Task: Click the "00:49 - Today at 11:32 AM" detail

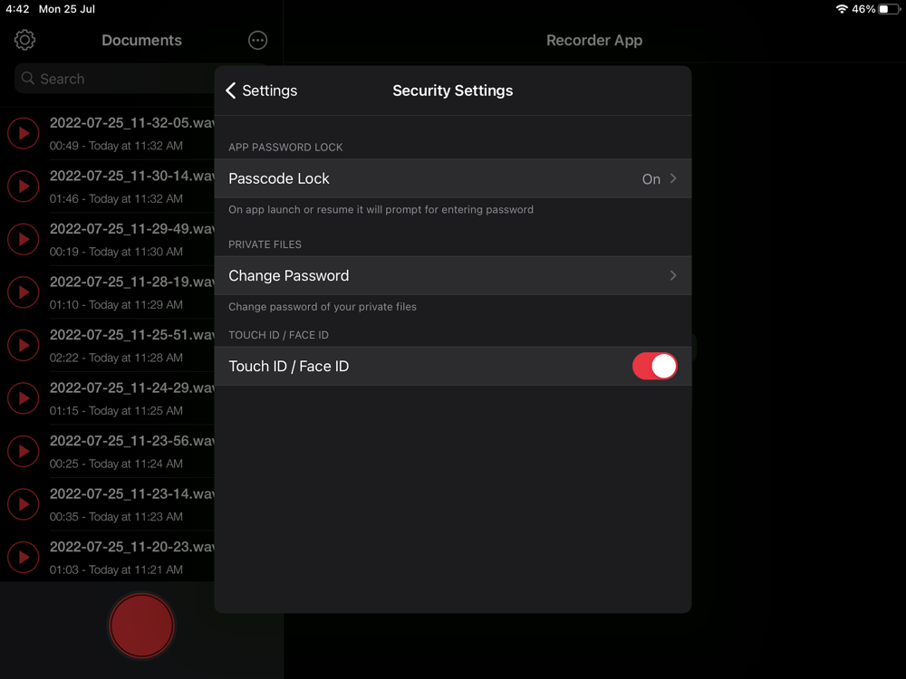Action: pos(116,146)
